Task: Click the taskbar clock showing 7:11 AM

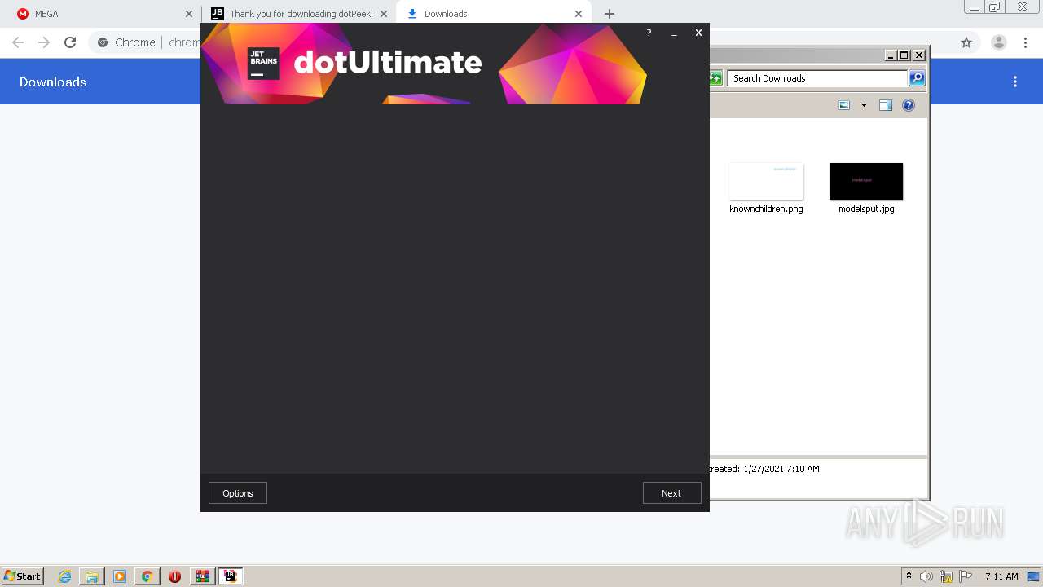Action: [x=1001, y=576]
